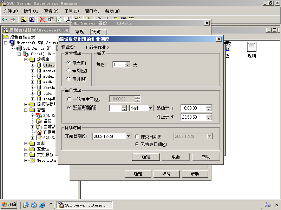Click the Back arrow toolbar icon
Viewport: 281px width, 210px height.
(x=5, y=20)
